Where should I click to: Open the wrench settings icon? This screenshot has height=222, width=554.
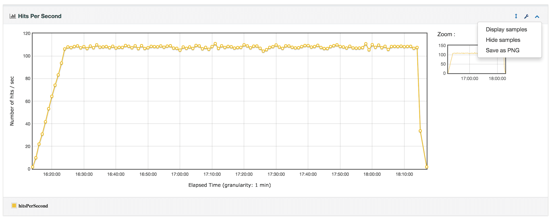click(526, 16)
